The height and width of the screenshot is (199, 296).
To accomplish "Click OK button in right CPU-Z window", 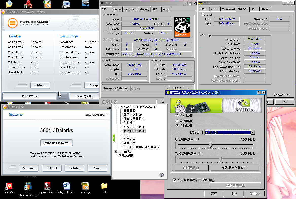I will point(285,102).
